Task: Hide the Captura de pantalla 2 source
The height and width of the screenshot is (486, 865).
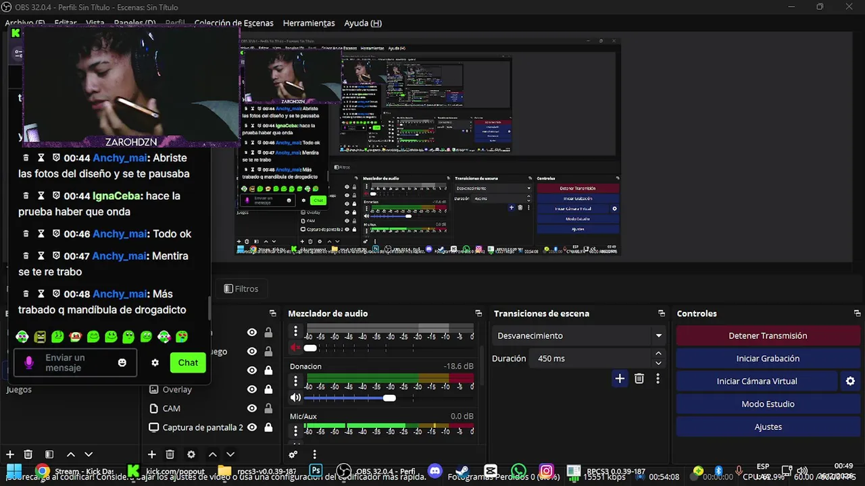Action: click(252, 427)
